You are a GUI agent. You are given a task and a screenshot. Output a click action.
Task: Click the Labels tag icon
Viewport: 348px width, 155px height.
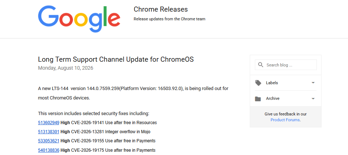coord(258,83)
